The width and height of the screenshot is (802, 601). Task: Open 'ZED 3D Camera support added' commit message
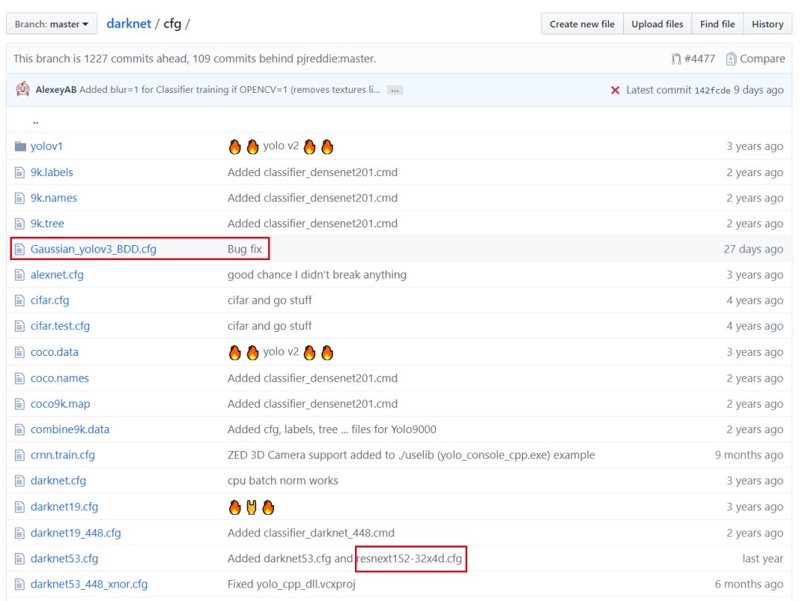pyautogui.click(x=411, y=455)
